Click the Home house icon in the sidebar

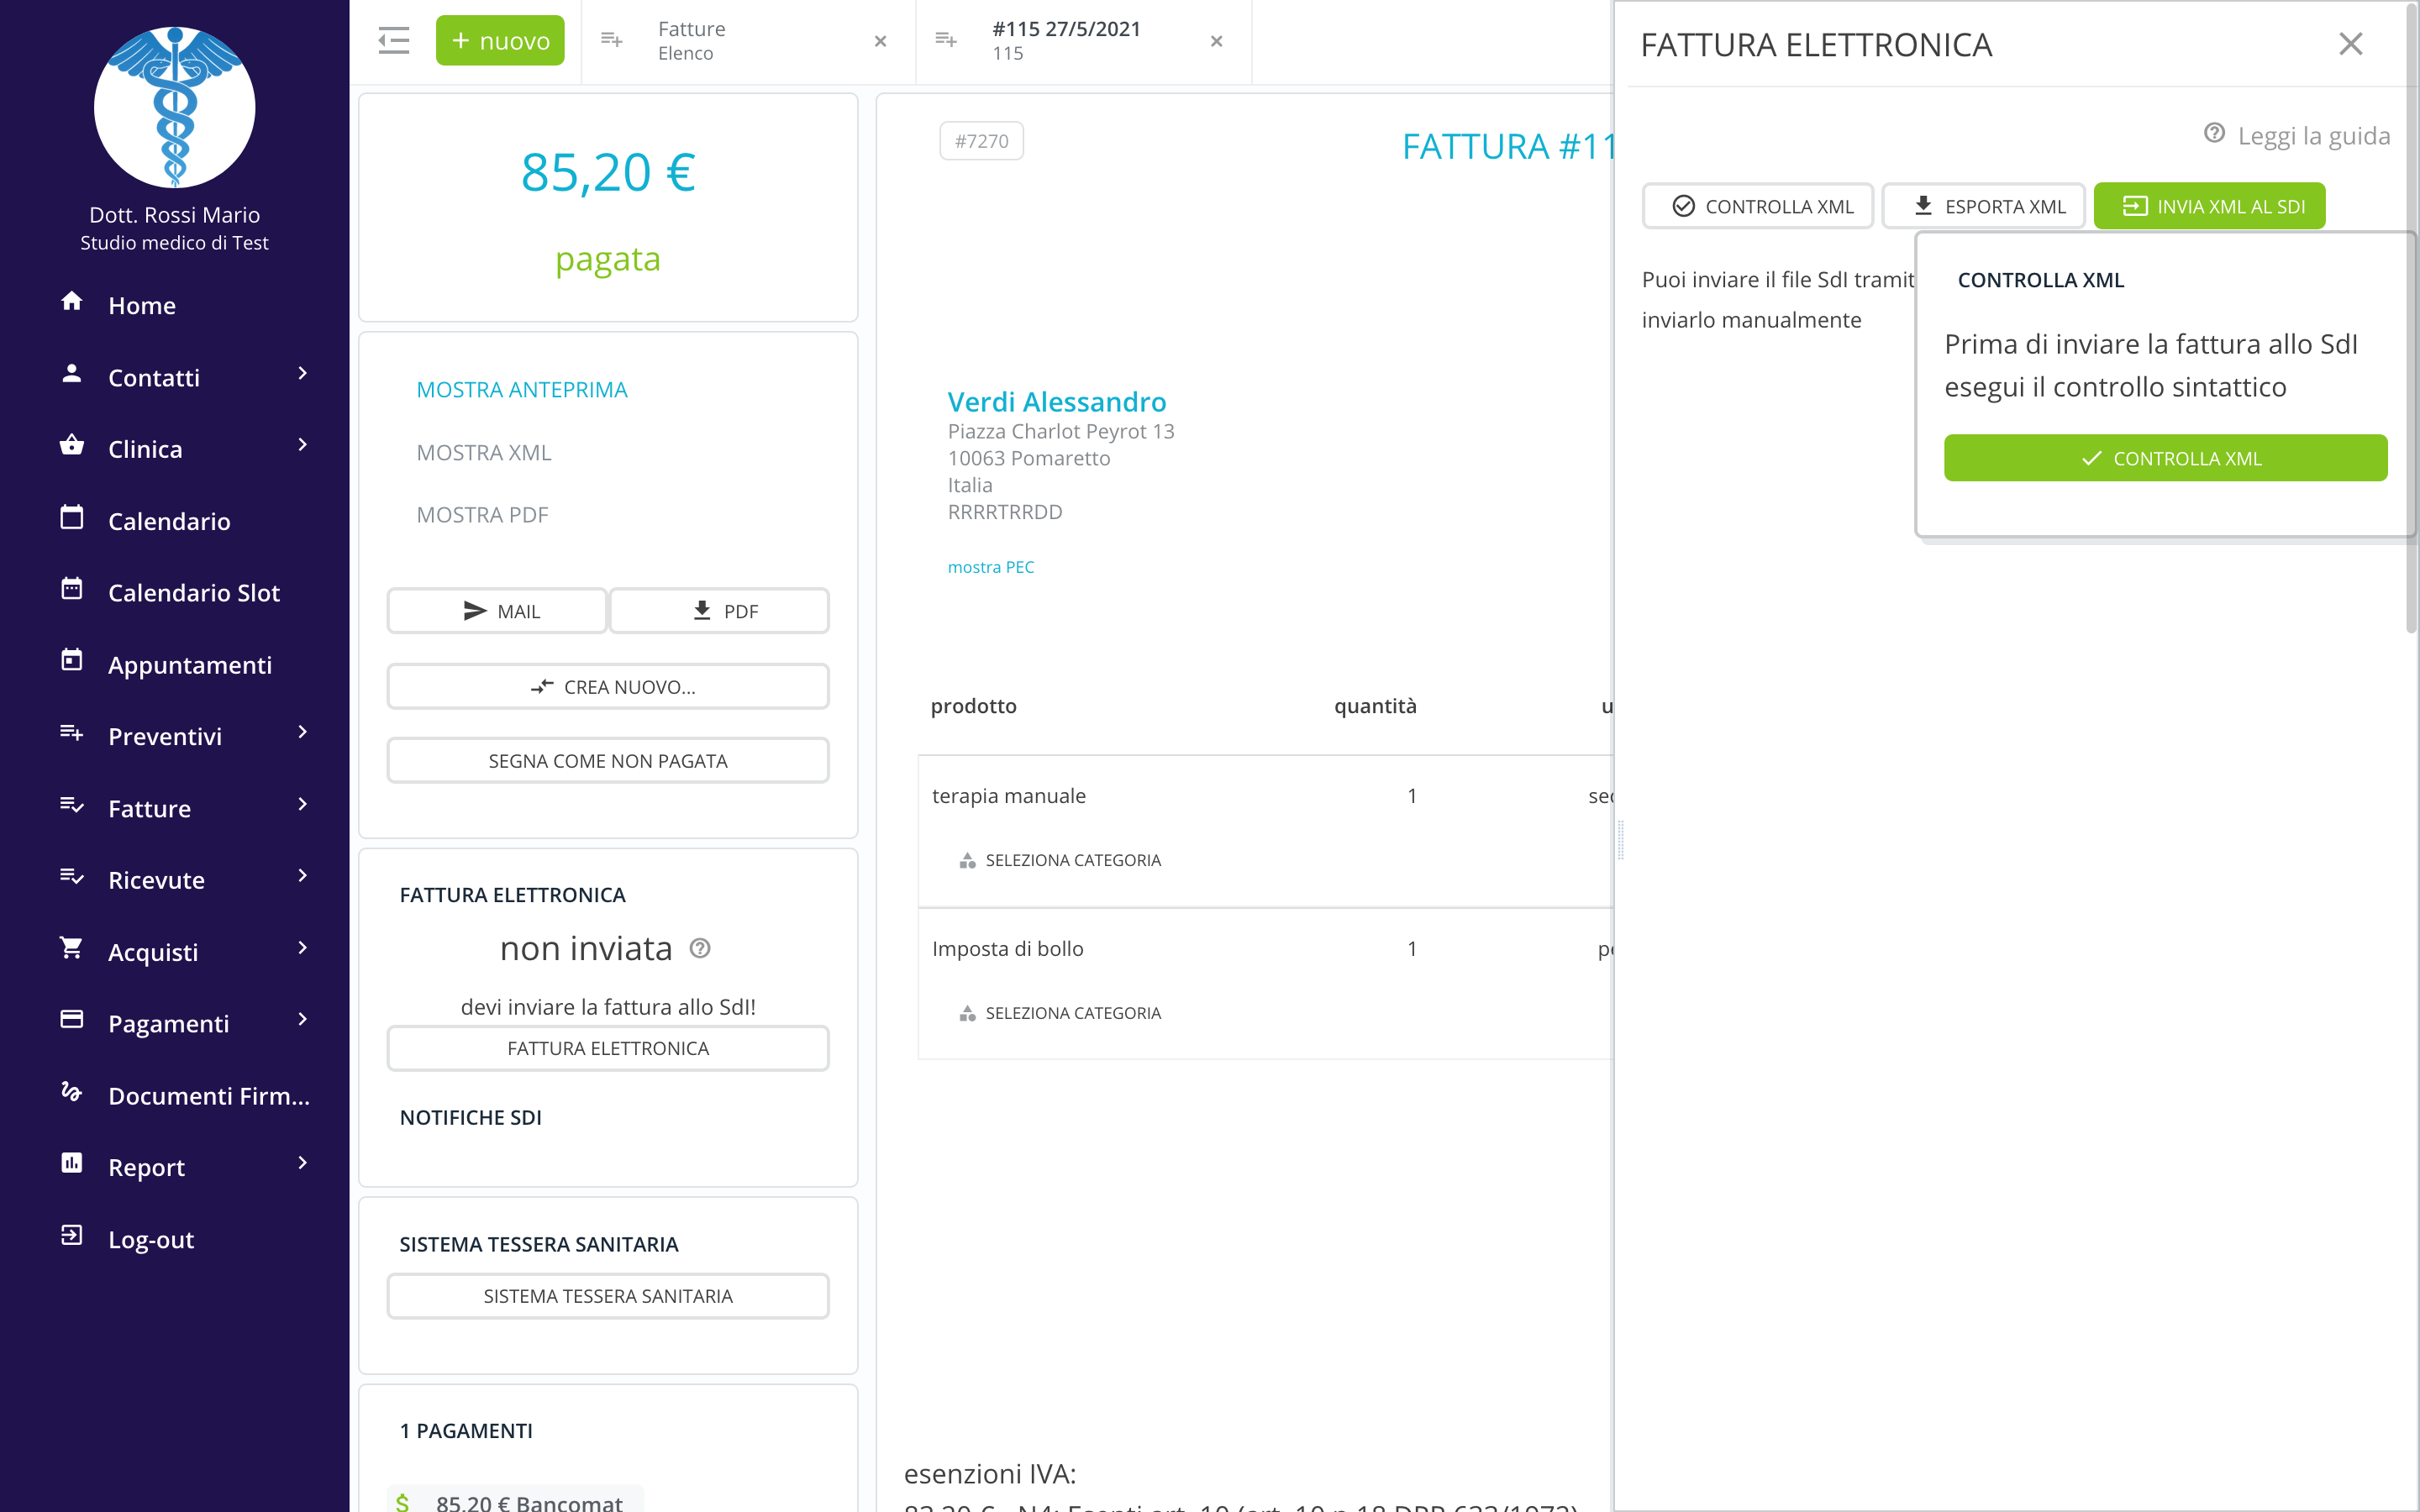coord(71,302)
